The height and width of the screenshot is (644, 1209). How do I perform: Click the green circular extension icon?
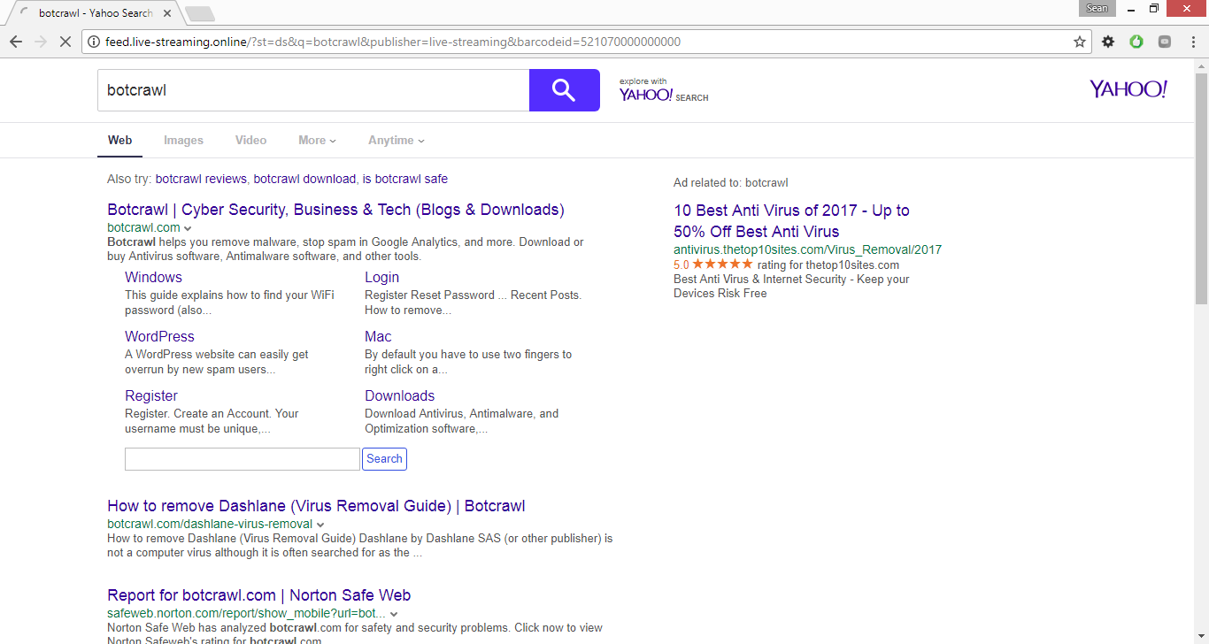tap(1136, 42)
